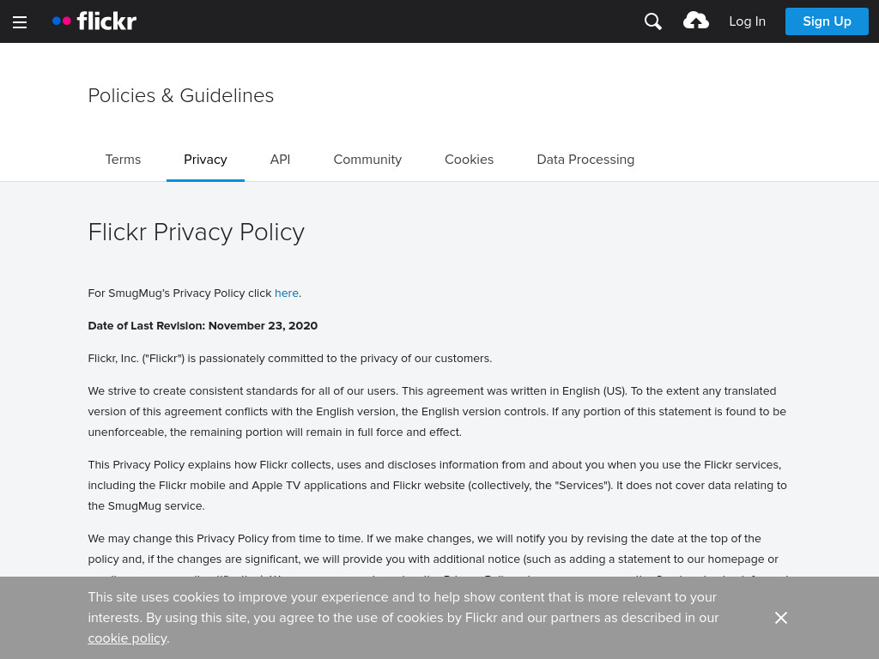Dismiss the cookie banner with X

coord(781,618)
